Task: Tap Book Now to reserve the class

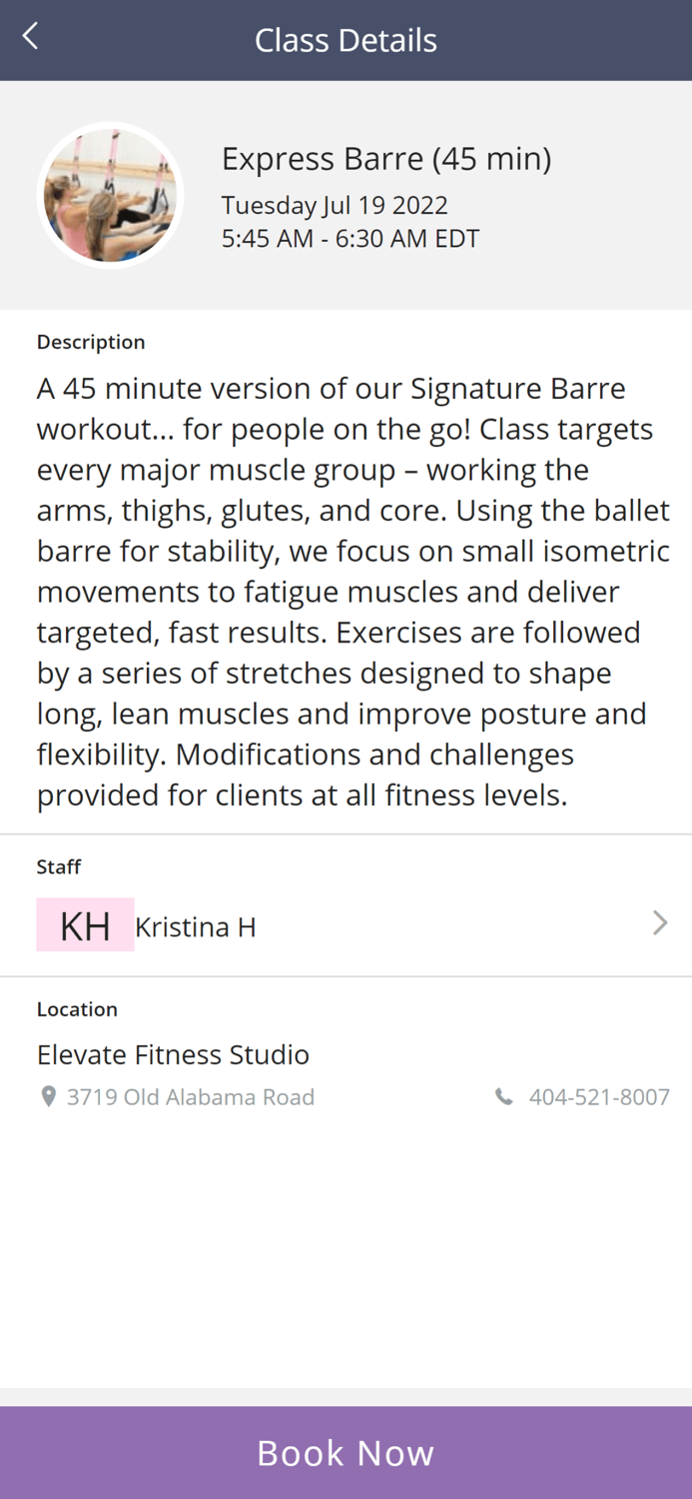Action: (x=346, y=1452)
